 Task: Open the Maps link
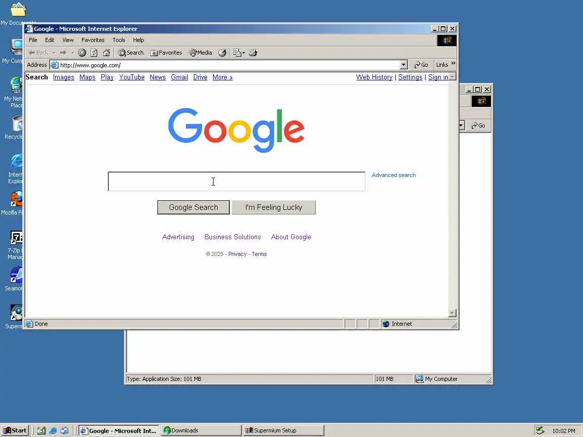pyautogui.click(x=88, y=77)
